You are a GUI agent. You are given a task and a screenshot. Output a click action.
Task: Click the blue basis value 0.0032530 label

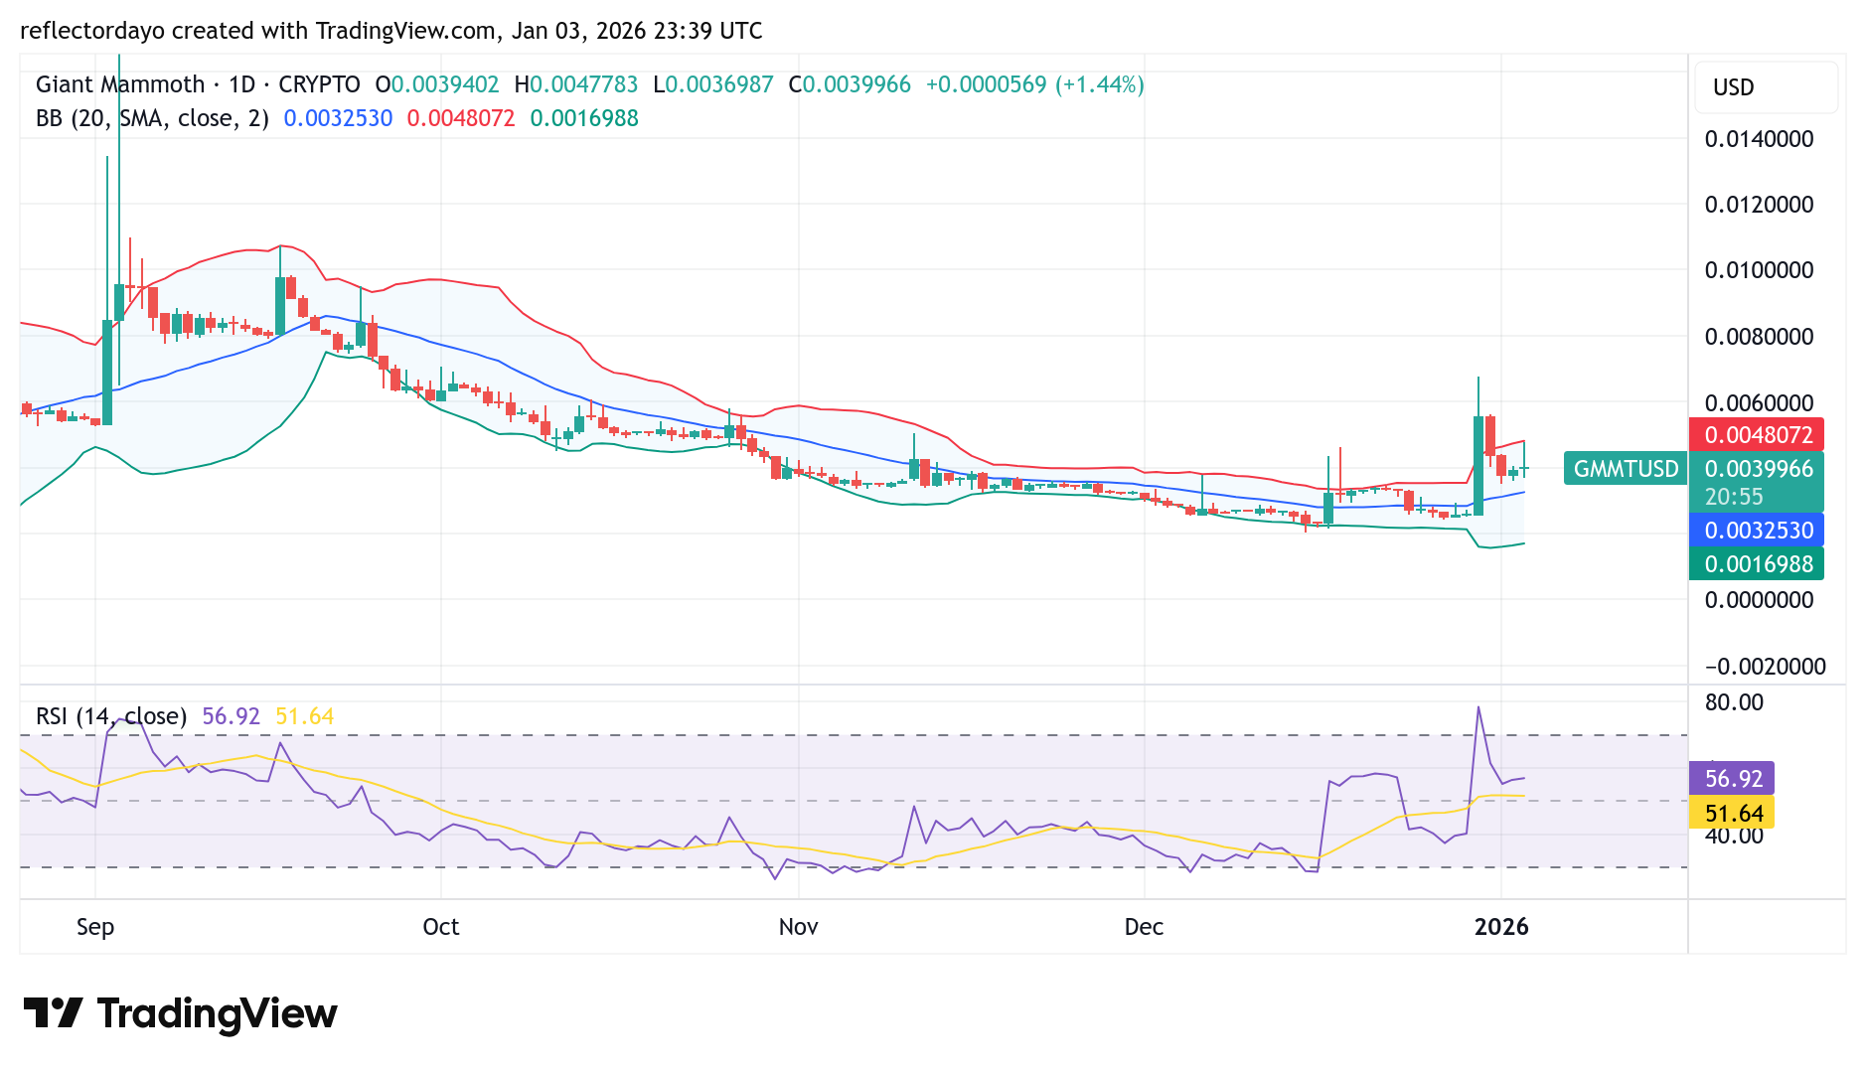(1756, 531)
